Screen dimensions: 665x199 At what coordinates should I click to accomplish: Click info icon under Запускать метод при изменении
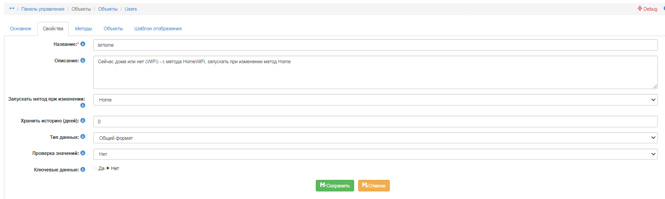pyautogui.click(x=83, y=106)
